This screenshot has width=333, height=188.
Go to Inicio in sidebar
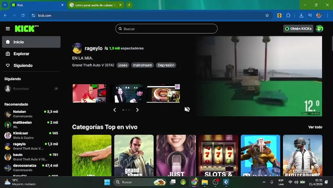point(31,42)
